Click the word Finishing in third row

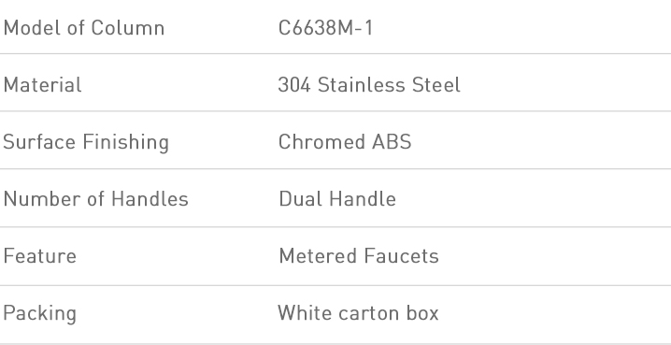coord(126,142)
